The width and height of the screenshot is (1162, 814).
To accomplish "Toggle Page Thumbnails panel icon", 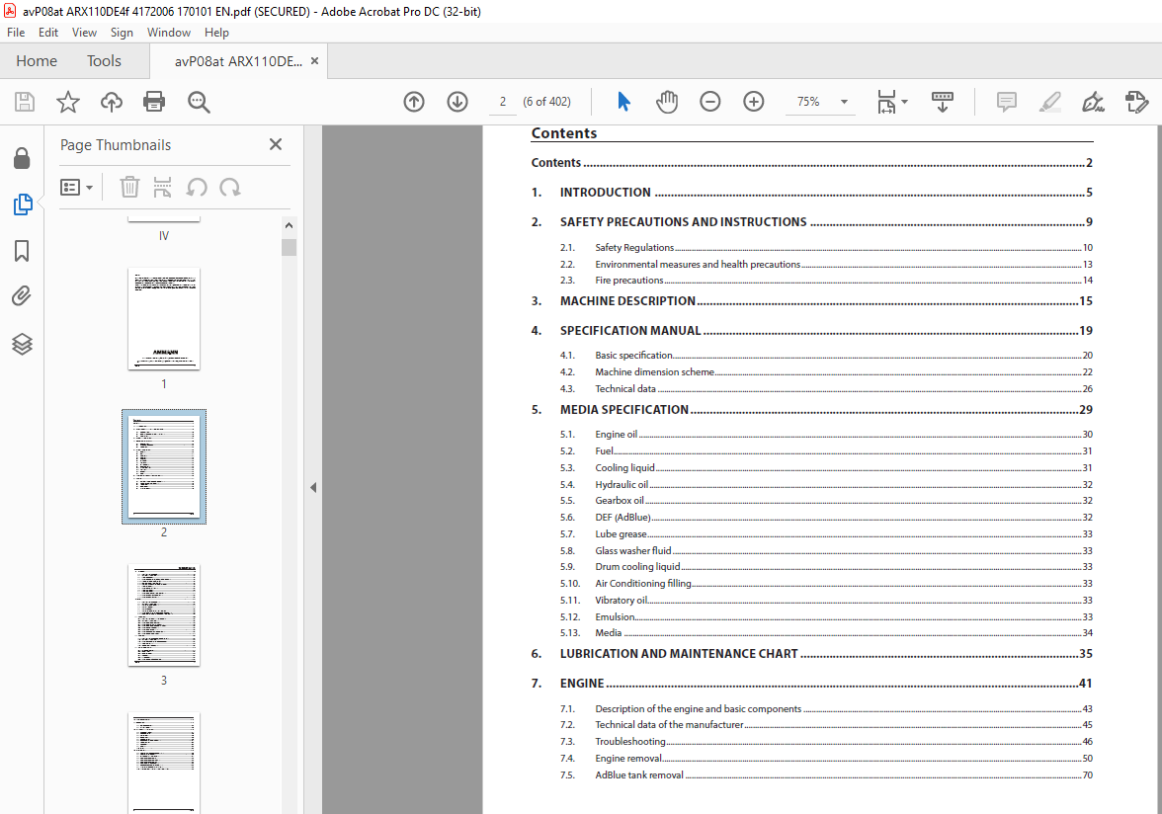I will pyautogui.click(x=22, y=204).
